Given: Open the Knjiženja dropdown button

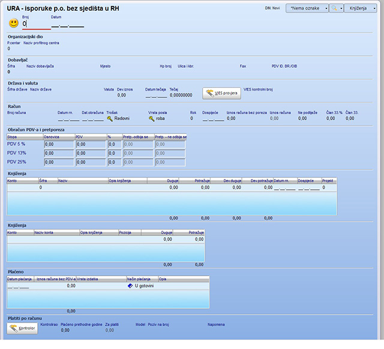Looking at the screenshot, I should tap(360, 8).
